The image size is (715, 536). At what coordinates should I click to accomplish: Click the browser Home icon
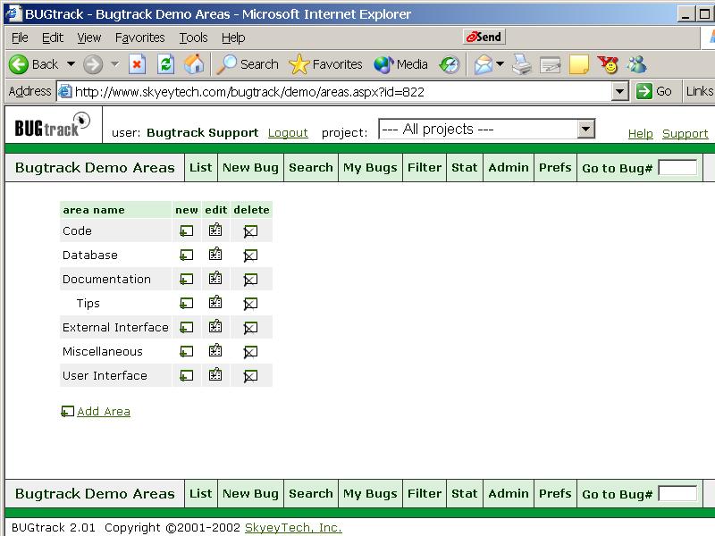(x=193, y=64)
